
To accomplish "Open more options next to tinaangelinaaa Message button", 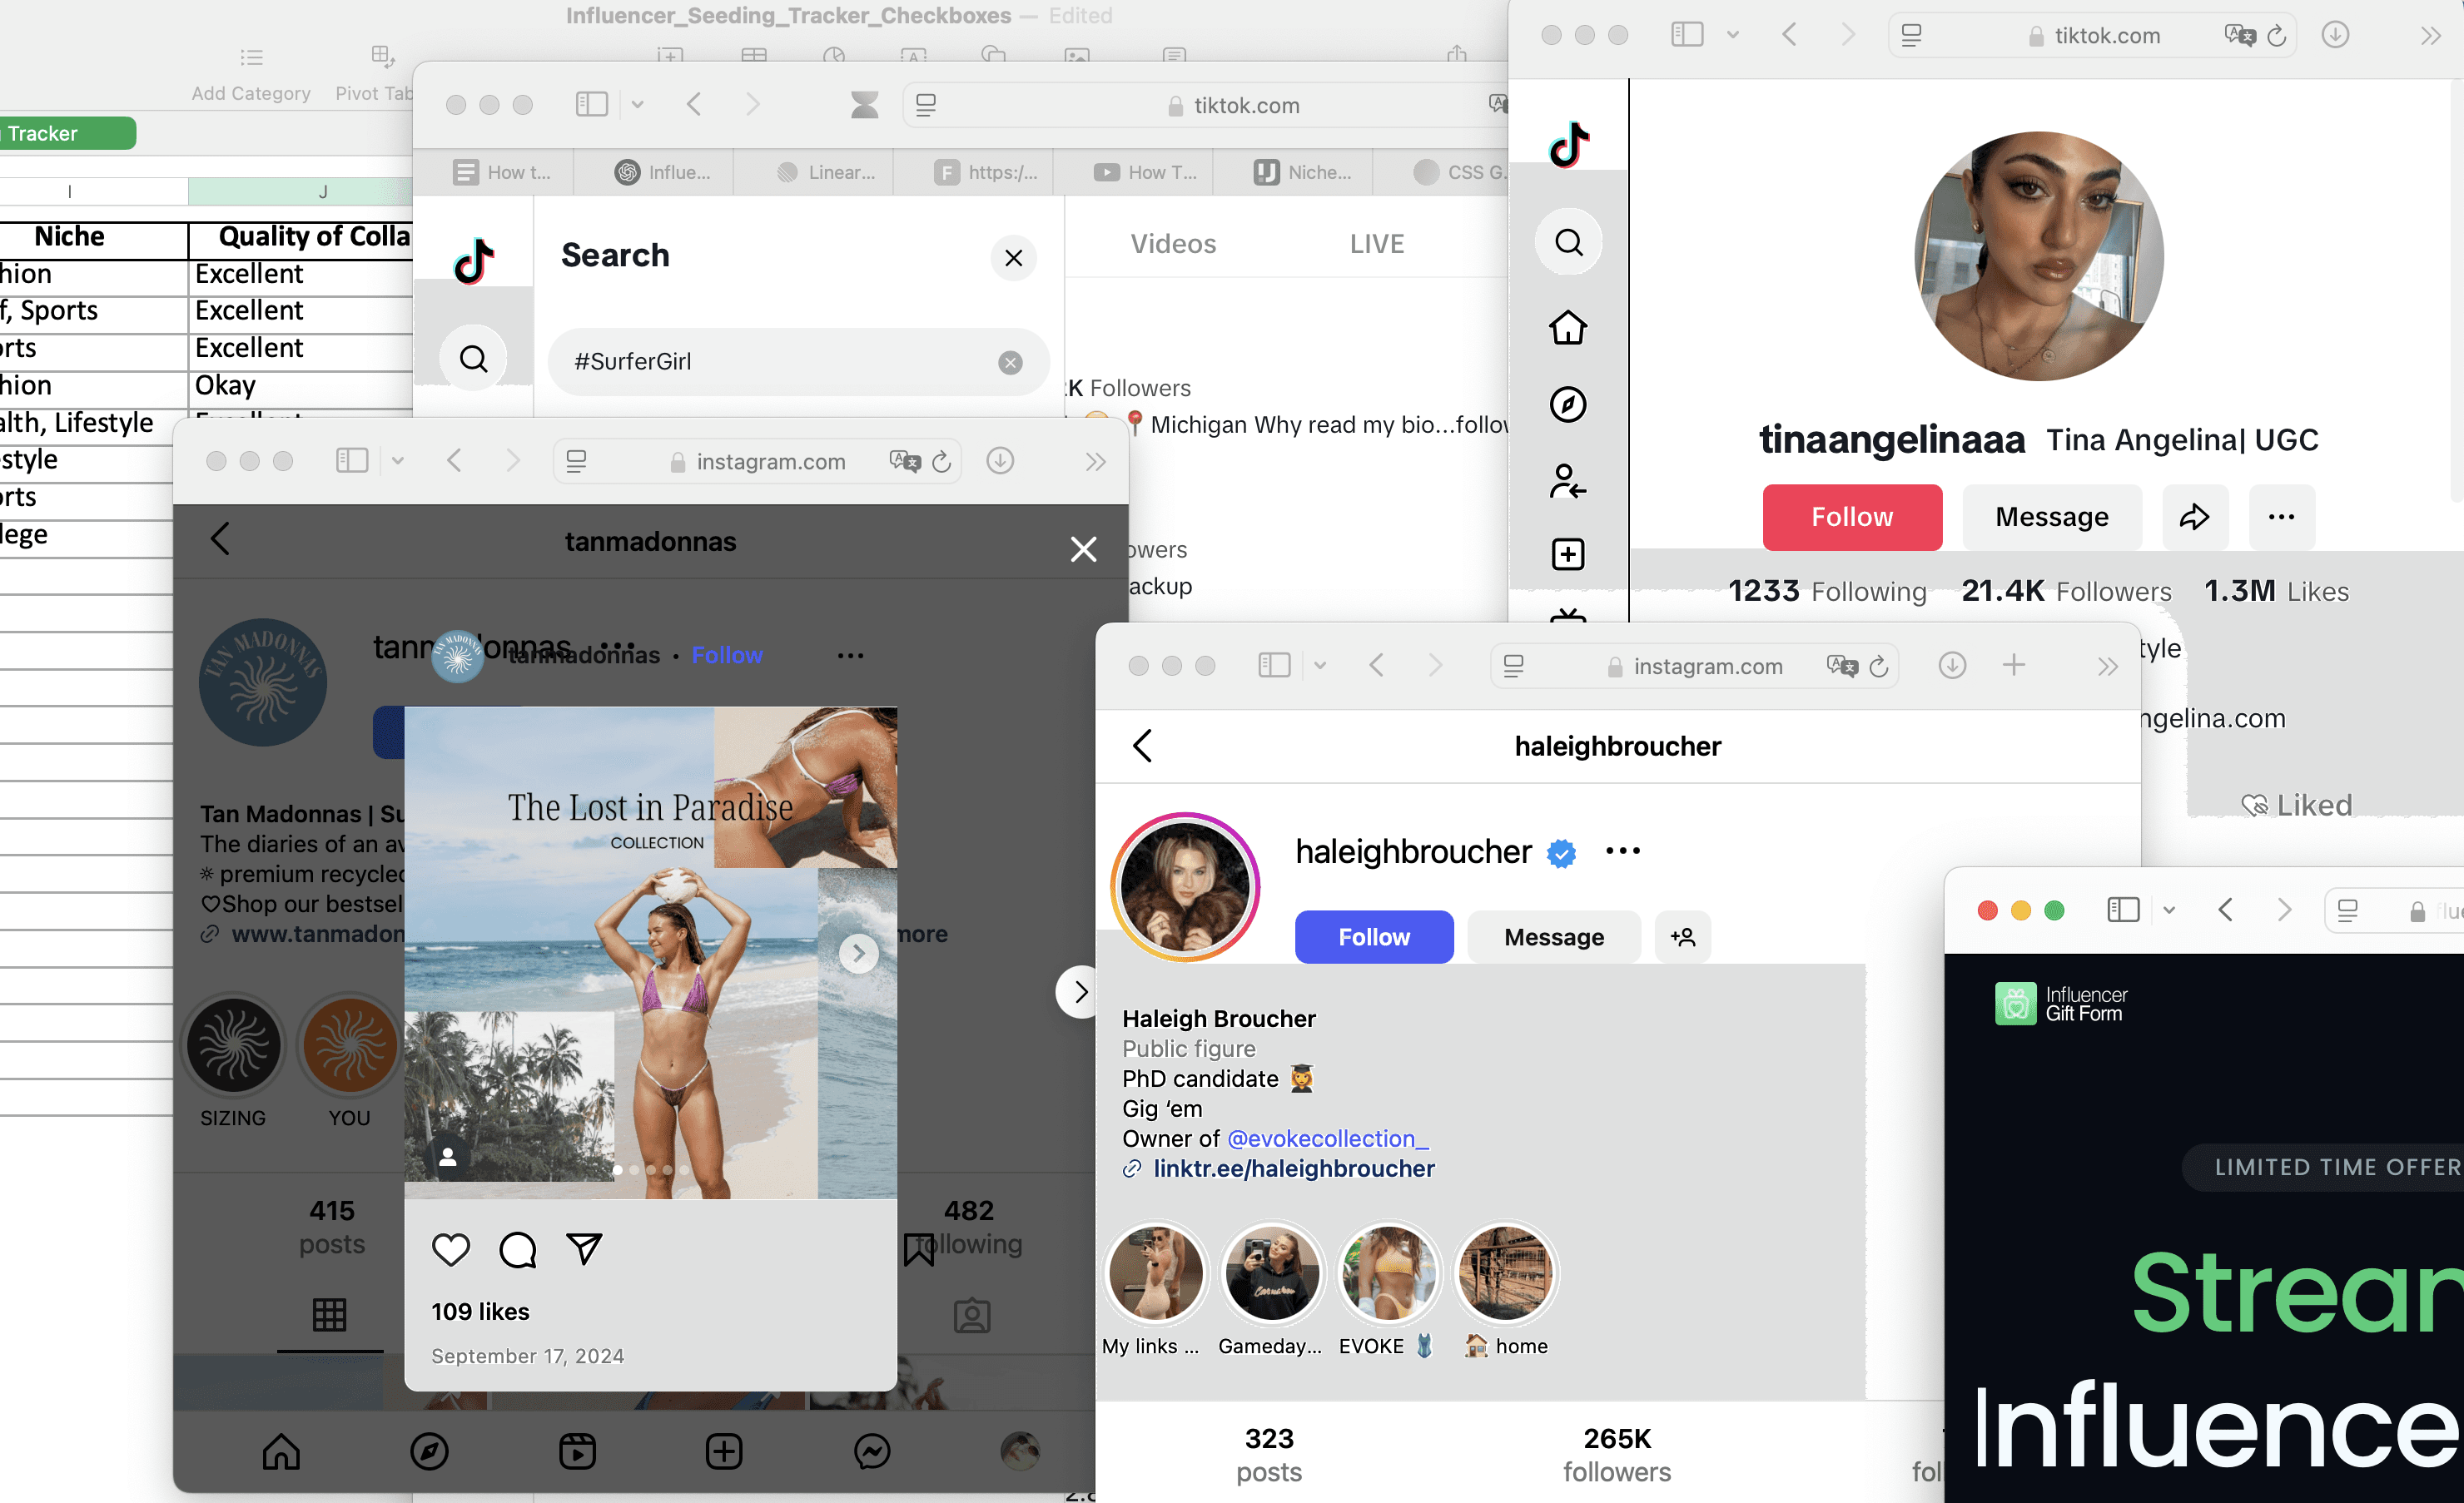I will pyautogui.click(x=2281, y=517).
